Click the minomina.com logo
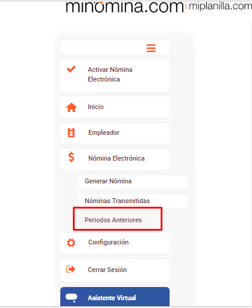 [x=125, y=7]
